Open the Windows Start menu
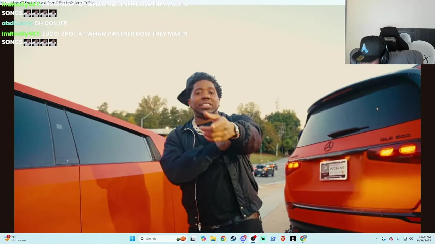The image size is (435, 244). tap(132, 239)
